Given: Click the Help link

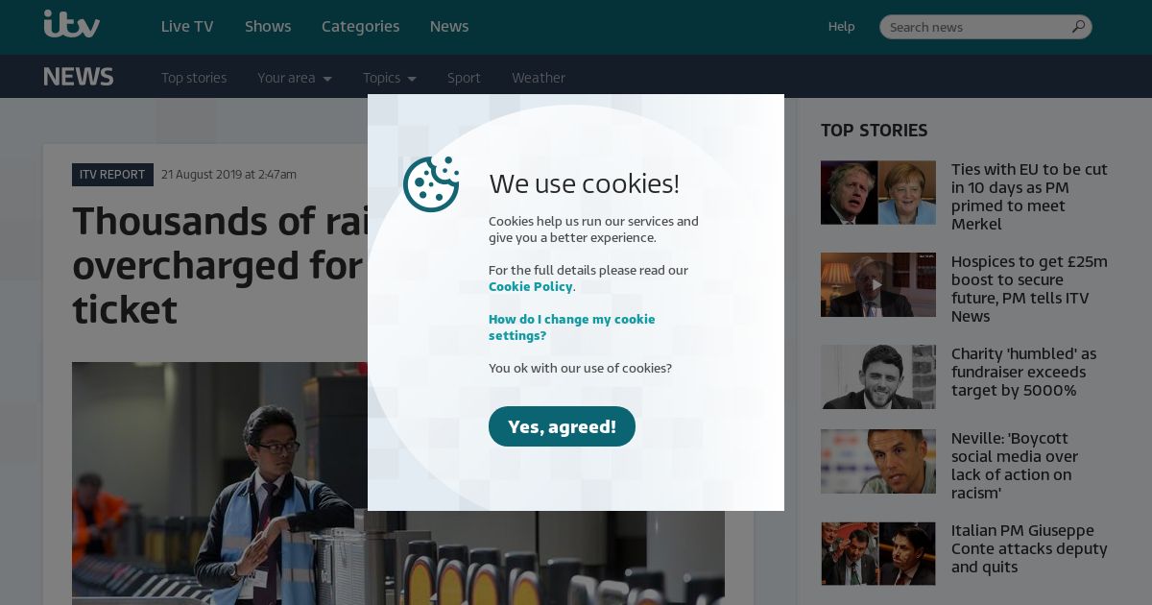Looking at the screenshot, I should 841,27.
